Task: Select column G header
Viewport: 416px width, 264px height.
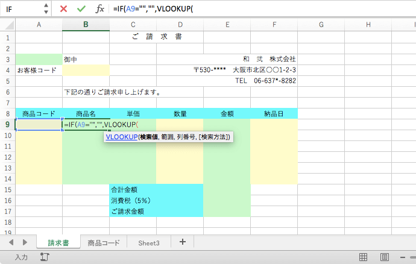Action: [x=321, y=25]
